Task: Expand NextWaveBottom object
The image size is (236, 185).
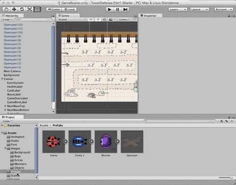Action: coord(5,110)
